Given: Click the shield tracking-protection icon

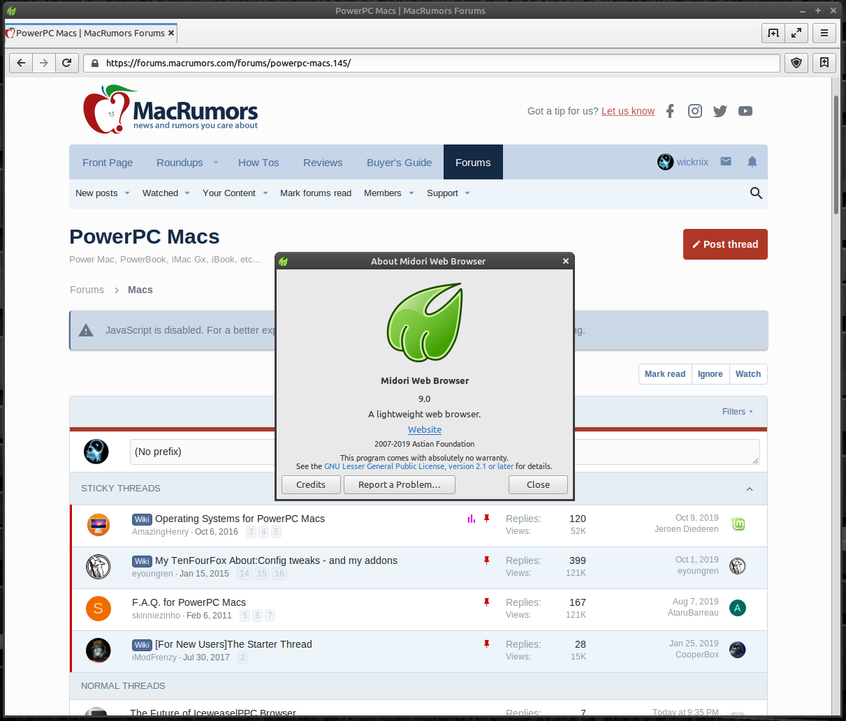Looking at the screenshot, I should 796,63.
